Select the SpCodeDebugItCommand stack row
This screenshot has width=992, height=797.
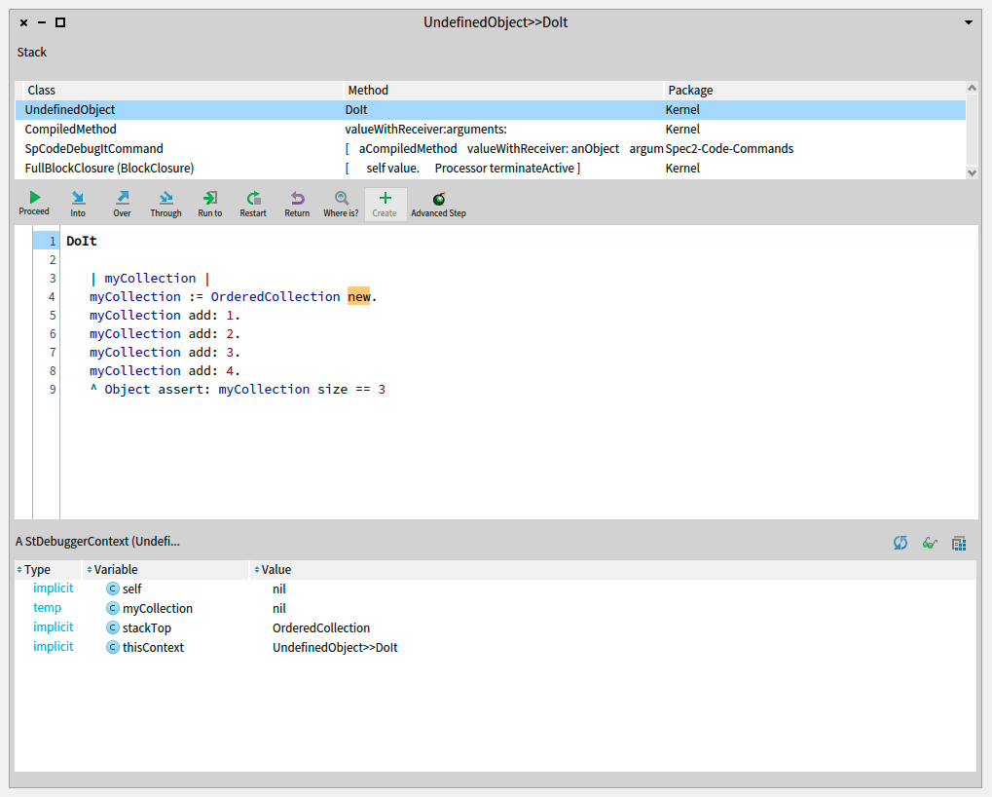(93, 149)
